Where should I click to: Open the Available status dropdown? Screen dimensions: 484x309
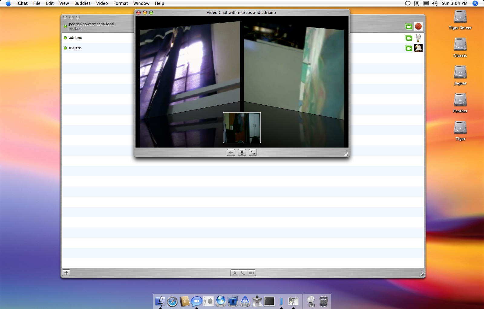pos(77,29)
